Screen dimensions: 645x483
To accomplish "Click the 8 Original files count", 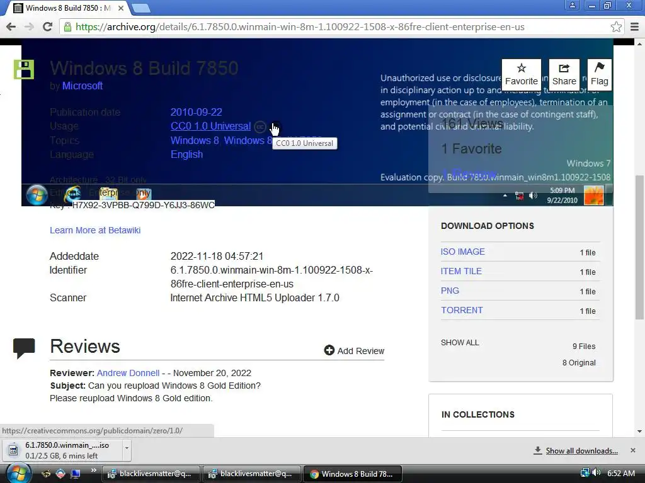I will coord(579,363).
